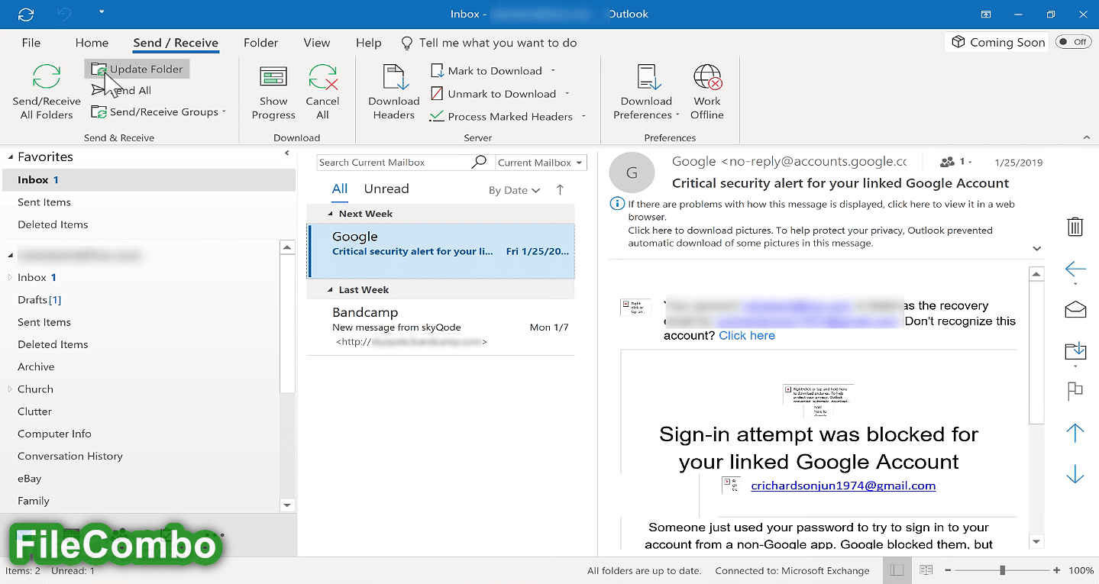Open the File tab
This screenshot has height=584, width=1099.
[31, 43]
